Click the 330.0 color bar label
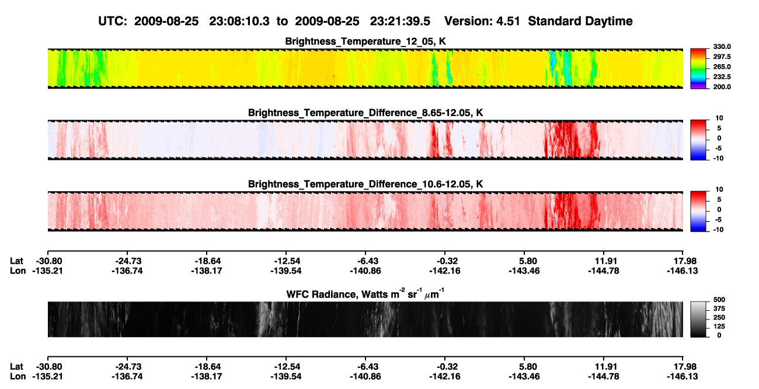The width and height of the screenshot is (759, 389). [x=722, y=47]
